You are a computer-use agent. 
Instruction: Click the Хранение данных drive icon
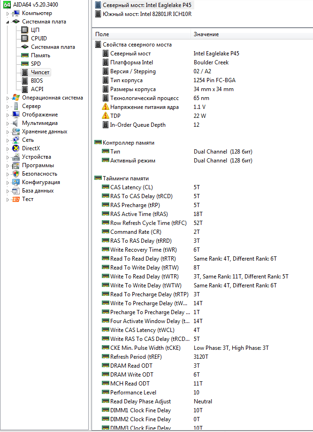[16, 131]
